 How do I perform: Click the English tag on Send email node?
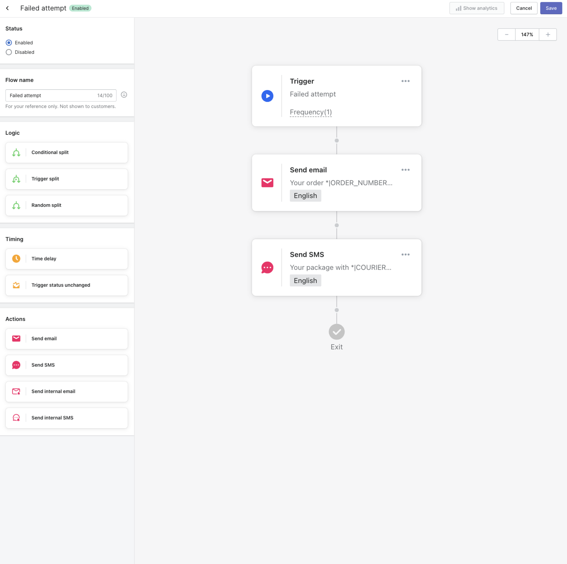pos(305,196)
